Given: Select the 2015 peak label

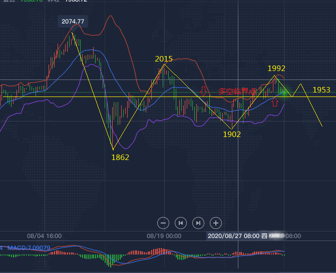Looking at the screenshot, I should [x=164, y=59].
